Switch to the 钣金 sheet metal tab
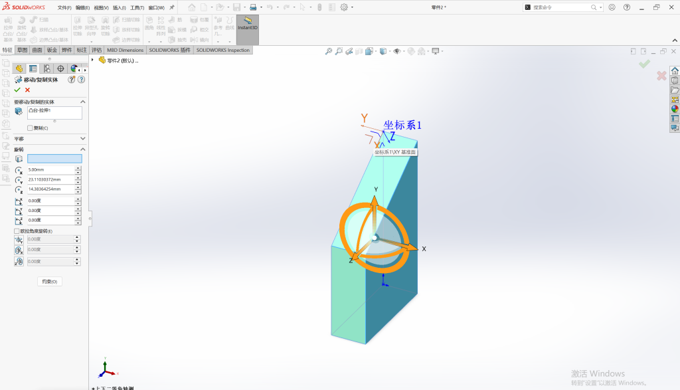Image resolution: width=680 pixels, height=390 pixels. click(x=52, y=50)
